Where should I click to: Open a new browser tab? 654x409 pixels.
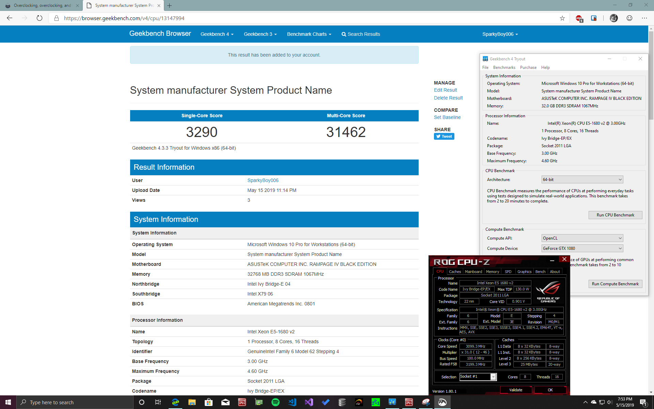[170, 5]
